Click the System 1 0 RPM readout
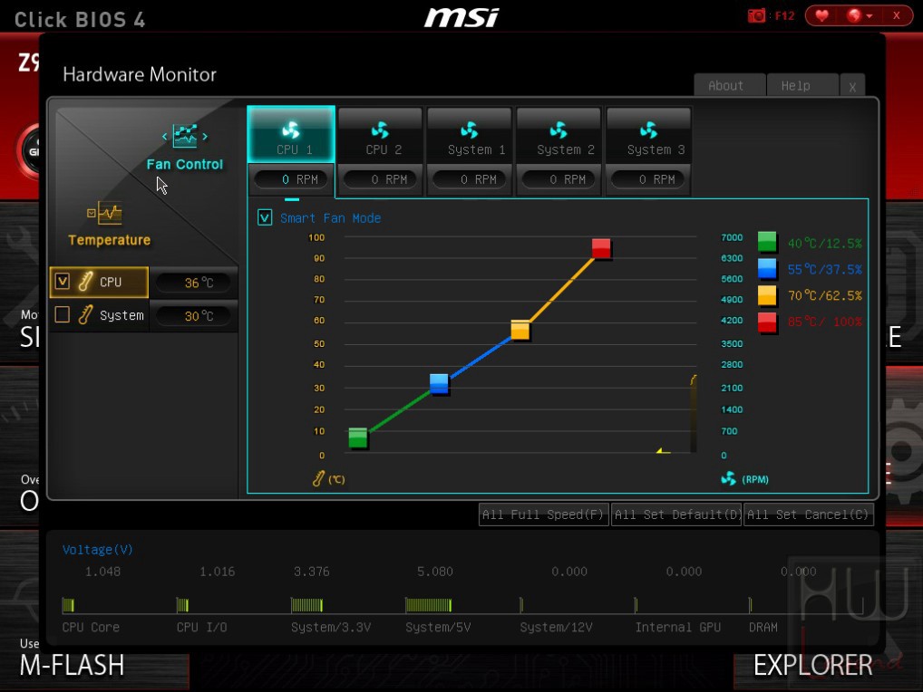This screenshot has width=923, height=692. pos(470,179)
